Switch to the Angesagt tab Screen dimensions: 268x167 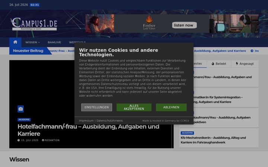(x=245, y=64)
